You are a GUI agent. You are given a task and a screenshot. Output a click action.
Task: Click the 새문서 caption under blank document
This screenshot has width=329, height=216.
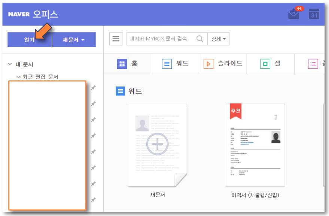pos(158,195)
